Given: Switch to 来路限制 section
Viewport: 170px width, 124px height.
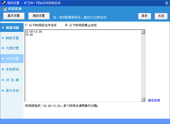Looking at the screenshot, I should [12, 69].
